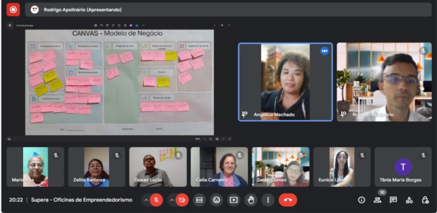This screenshot has width=437, height=213.
Task: Expand video settings chevron beside camera
Action: click(x=172, y=200)
